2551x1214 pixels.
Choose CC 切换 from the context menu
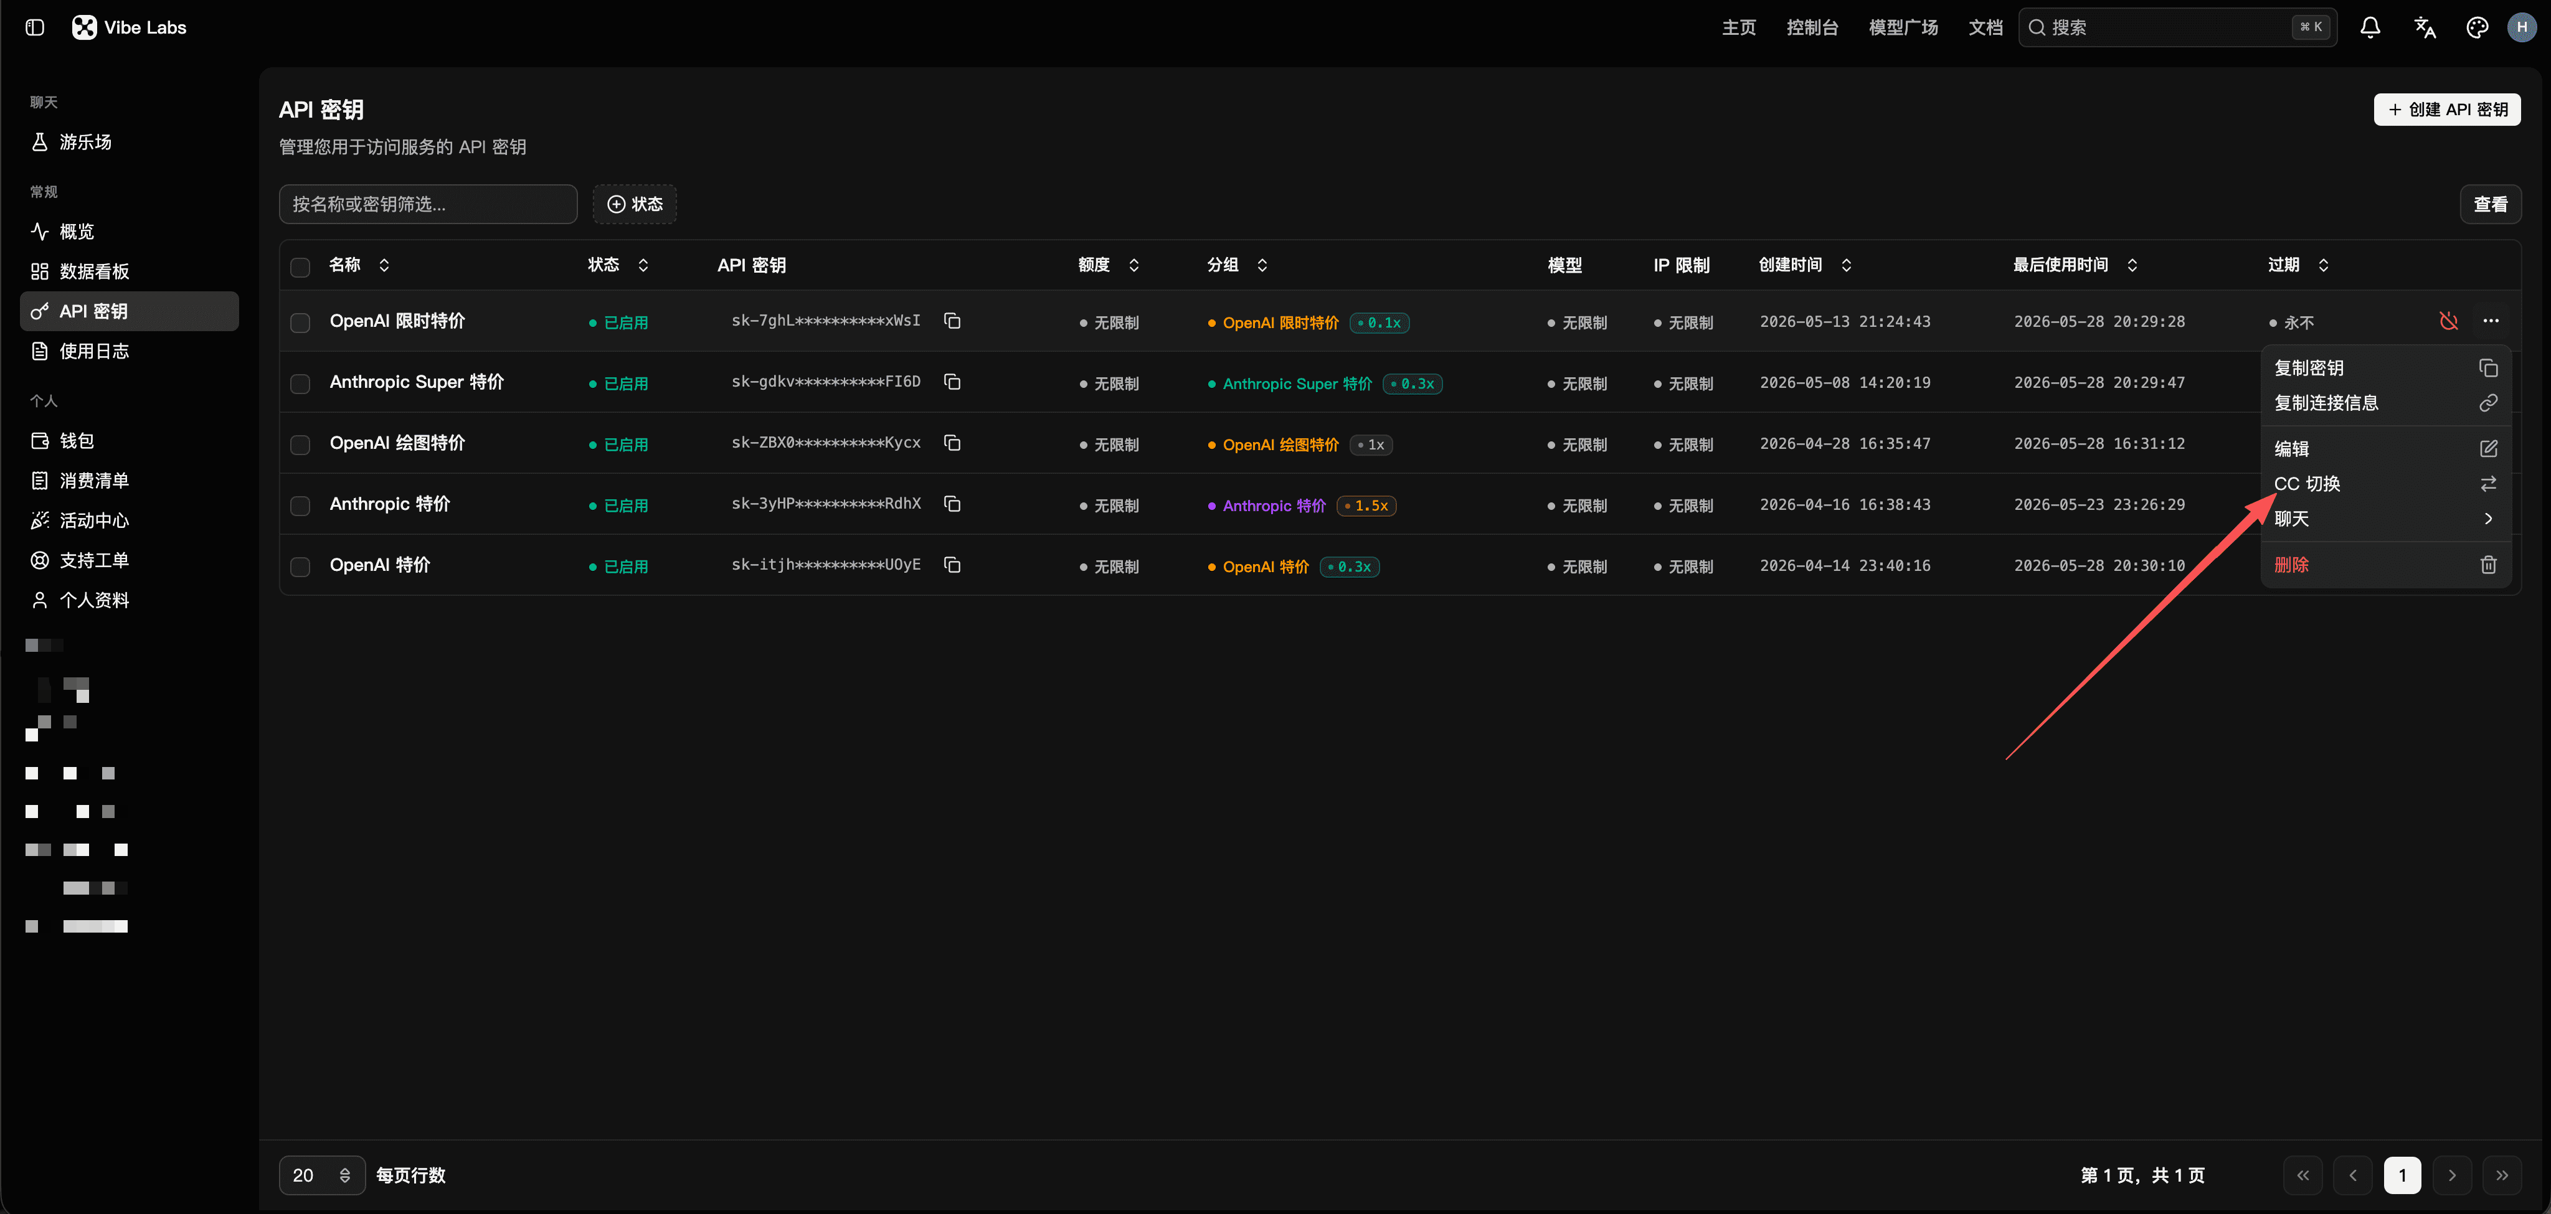click(x=2385, y=484)
